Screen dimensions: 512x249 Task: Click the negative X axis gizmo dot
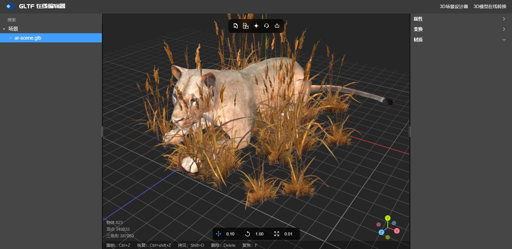[379, 224]
